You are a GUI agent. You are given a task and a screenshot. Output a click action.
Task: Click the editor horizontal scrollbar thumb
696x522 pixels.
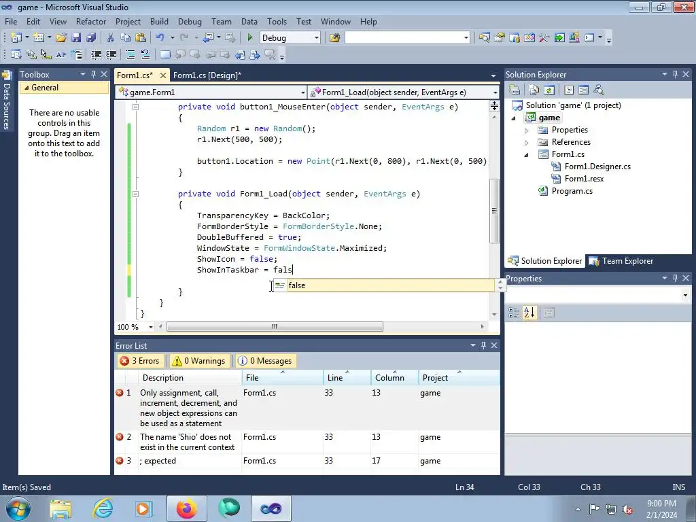(x=275, y=327)
